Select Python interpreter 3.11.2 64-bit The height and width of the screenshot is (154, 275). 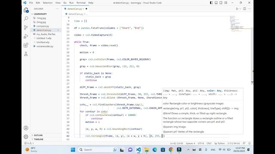click(x=234, y=143)
